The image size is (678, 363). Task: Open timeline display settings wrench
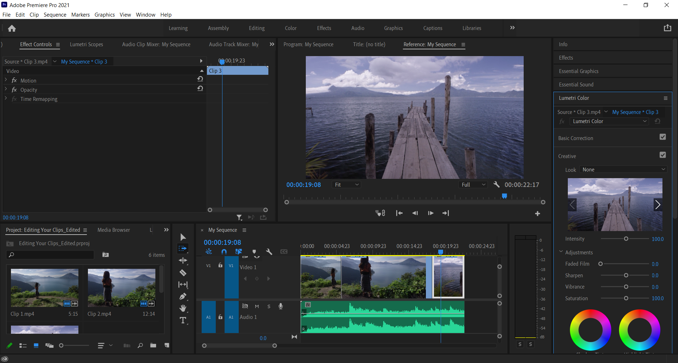(269, 252)
